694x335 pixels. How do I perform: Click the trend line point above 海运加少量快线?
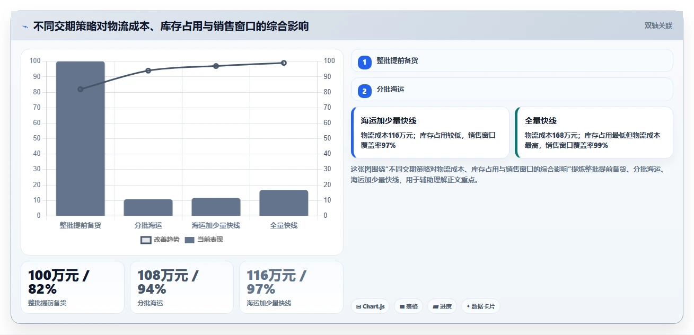coord(216,66)
